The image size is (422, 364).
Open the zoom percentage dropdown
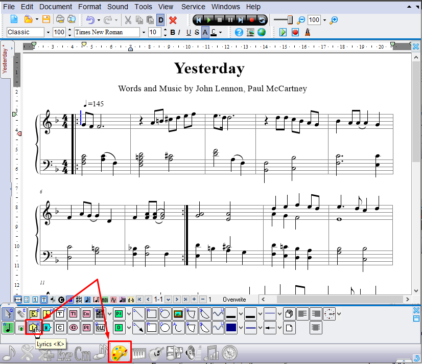324,20
